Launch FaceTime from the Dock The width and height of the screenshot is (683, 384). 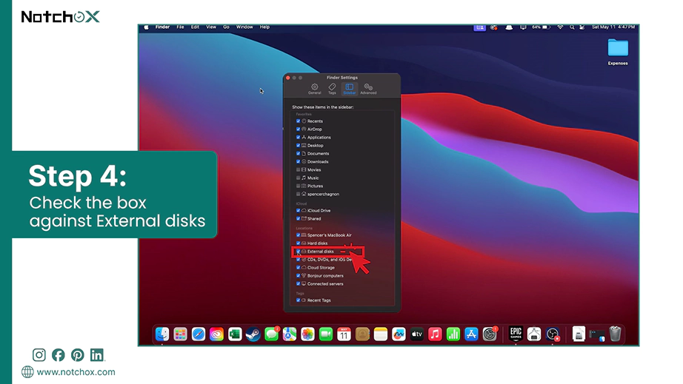pos(326,334)
